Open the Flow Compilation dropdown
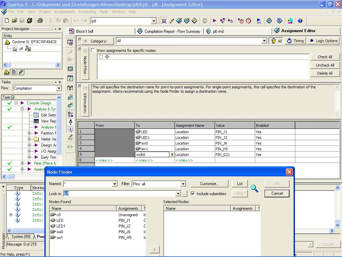342x257 pixels. coord(59,88)
